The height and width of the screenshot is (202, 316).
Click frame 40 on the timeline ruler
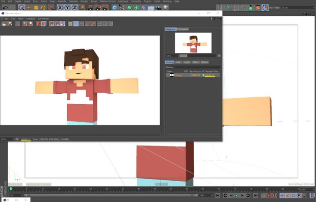tap(139, 189)
